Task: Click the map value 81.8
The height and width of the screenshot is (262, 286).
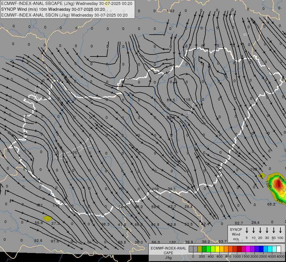Action: click(x=155, y=224)
